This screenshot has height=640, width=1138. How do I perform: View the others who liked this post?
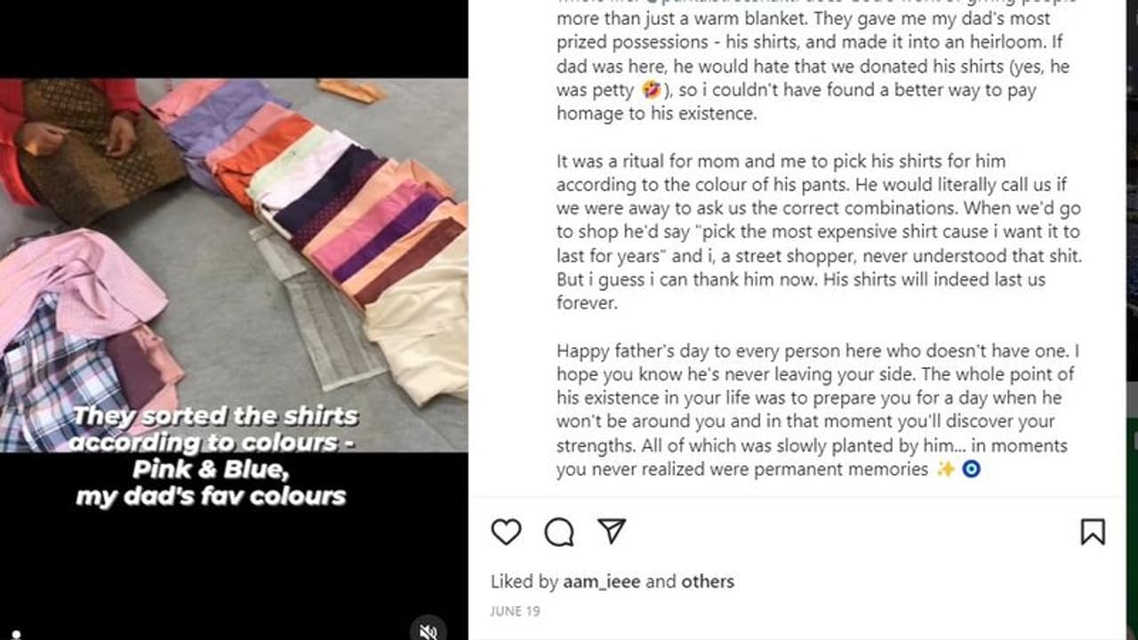708,581
